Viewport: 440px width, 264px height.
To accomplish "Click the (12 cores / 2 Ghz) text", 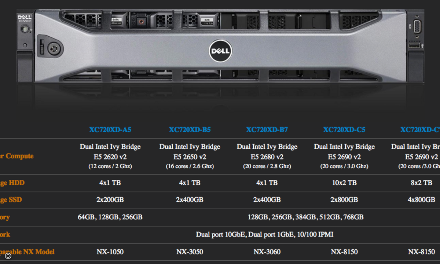I will [110, 166].
